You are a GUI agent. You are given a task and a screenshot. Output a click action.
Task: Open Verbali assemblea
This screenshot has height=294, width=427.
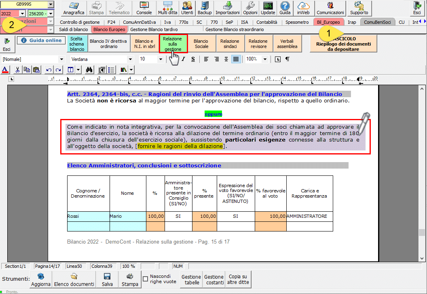[x=287, y=44]
